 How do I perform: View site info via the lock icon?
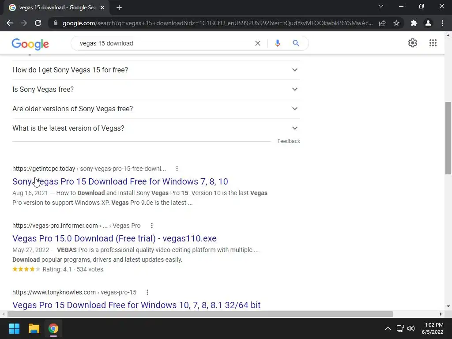pos(56,23)
